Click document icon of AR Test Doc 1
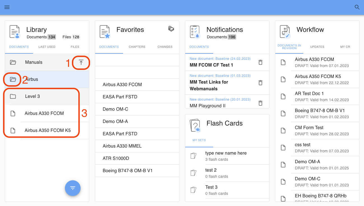 tap(283, 96)
